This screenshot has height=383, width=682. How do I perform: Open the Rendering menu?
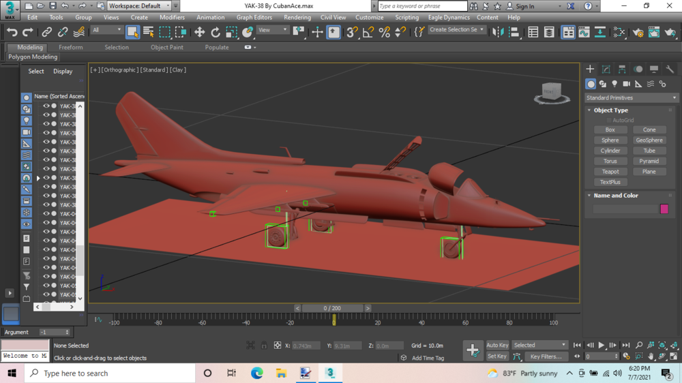pyautogui.click(x=297, y=18)
